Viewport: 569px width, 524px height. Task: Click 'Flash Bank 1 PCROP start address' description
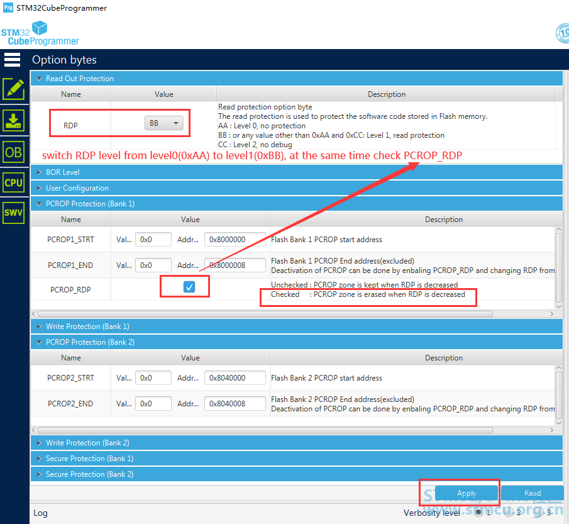click(326, 240)
